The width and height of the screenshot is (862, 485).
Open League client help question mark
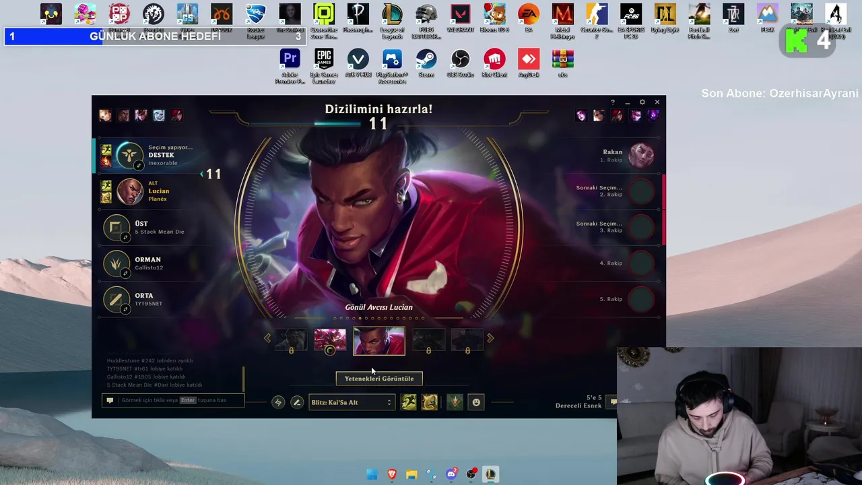(613, 102)
